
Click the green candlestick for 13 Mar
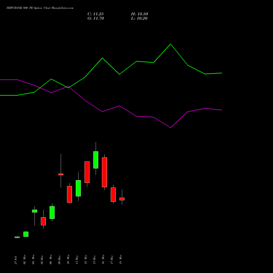point(96,160)
